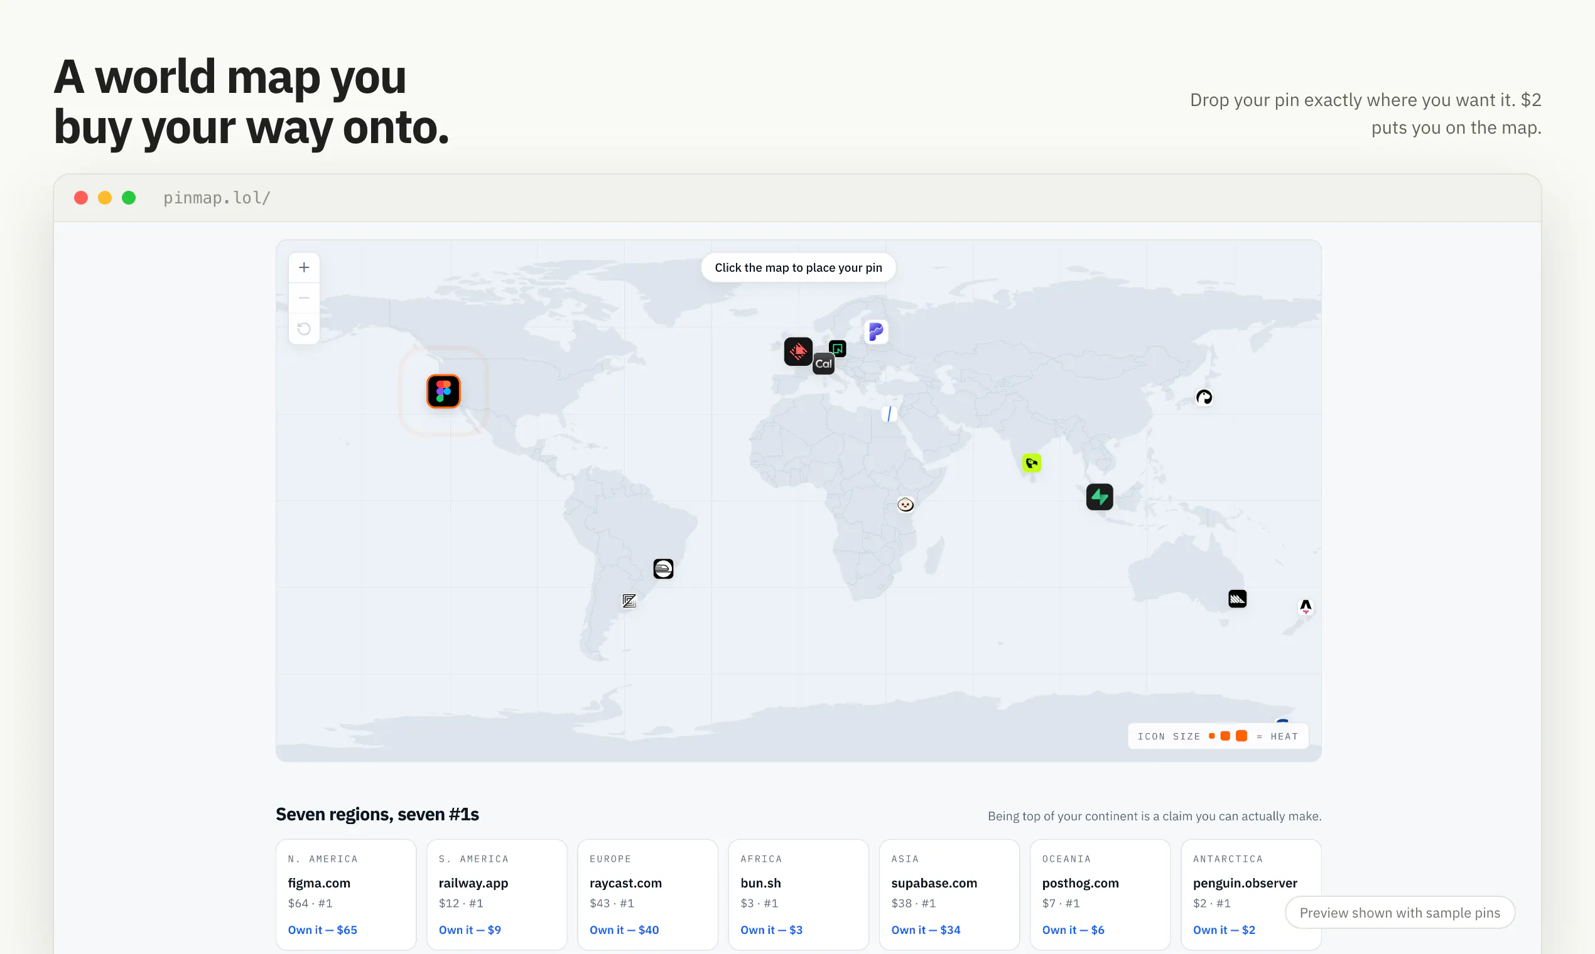The image size is (1595, 954).
Task: Click the '$38 · #1' supabase stat
Action: tap(912, 903)
